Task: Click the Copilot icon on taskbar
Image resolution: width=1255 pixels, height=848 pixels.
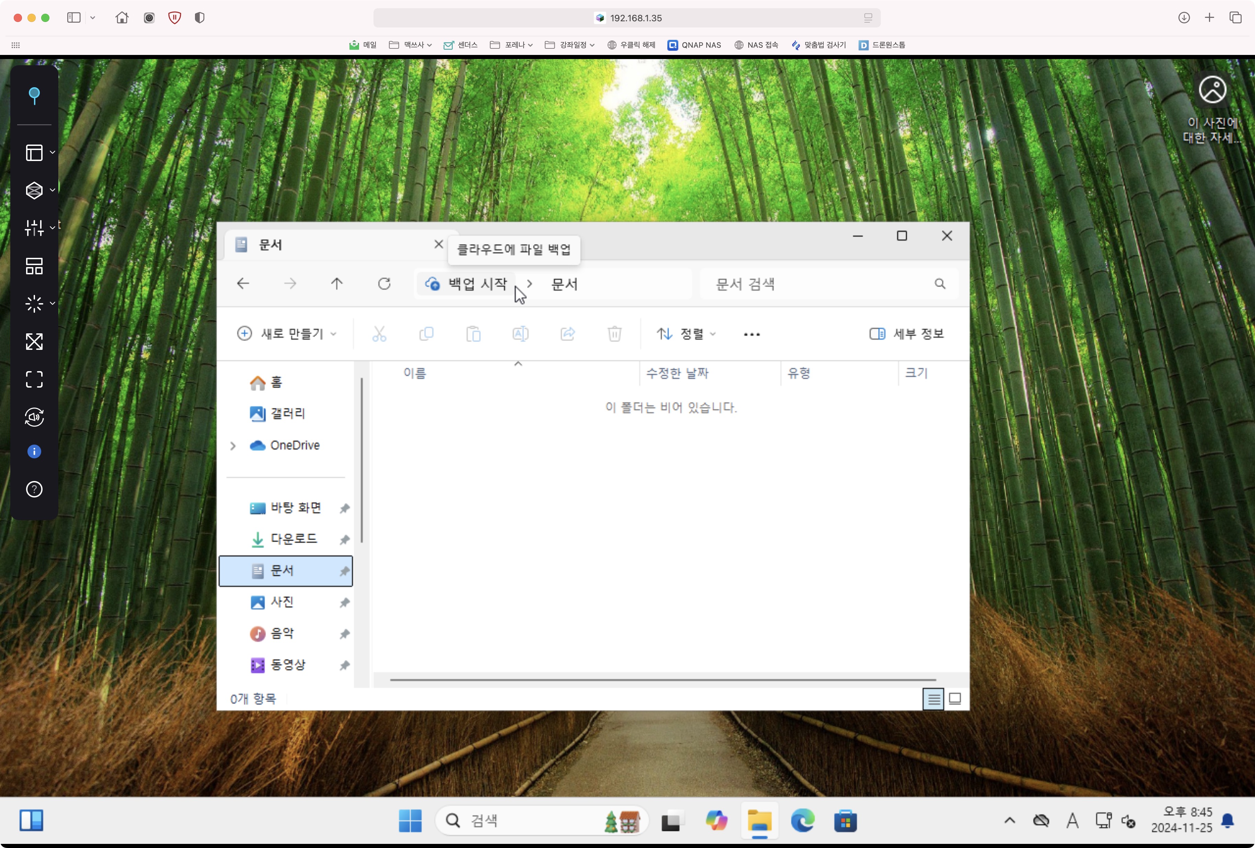Action: coord(716,821)
